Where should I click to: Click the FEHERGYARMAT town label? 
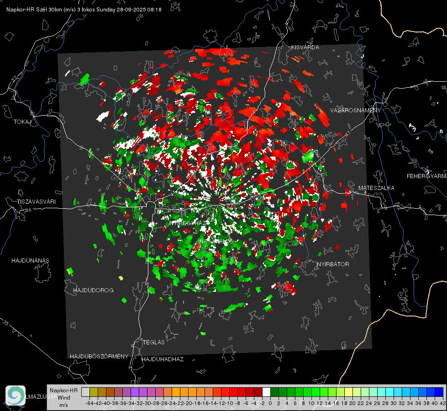click(x=426, y=176)
